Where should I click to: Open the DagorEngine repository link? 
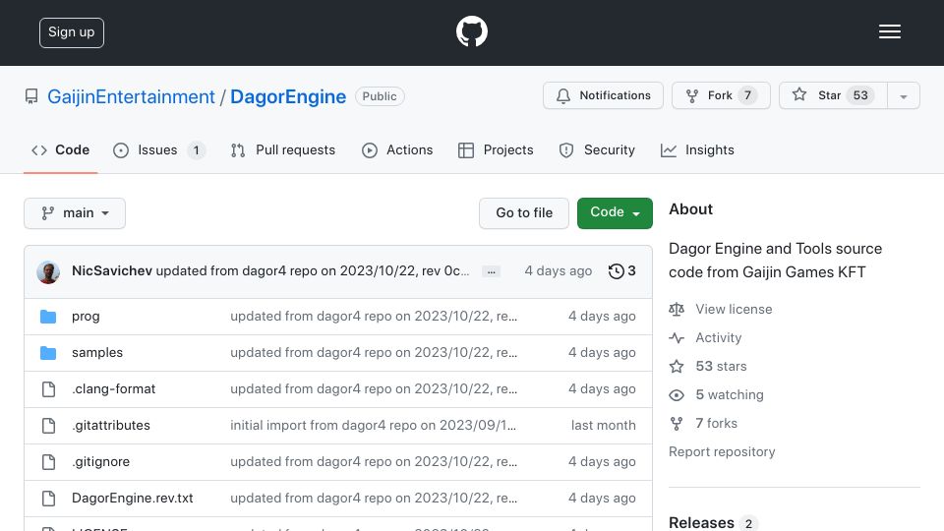coord(288,97)
